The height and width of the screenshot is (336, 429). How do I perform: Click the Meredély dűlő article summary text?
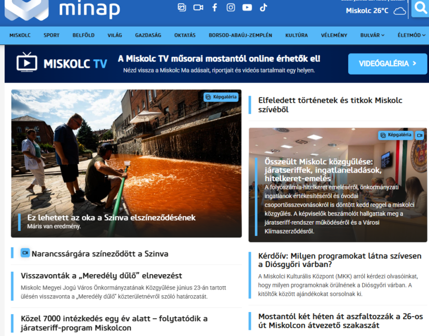pyautogui.click(x=124, y=292)
